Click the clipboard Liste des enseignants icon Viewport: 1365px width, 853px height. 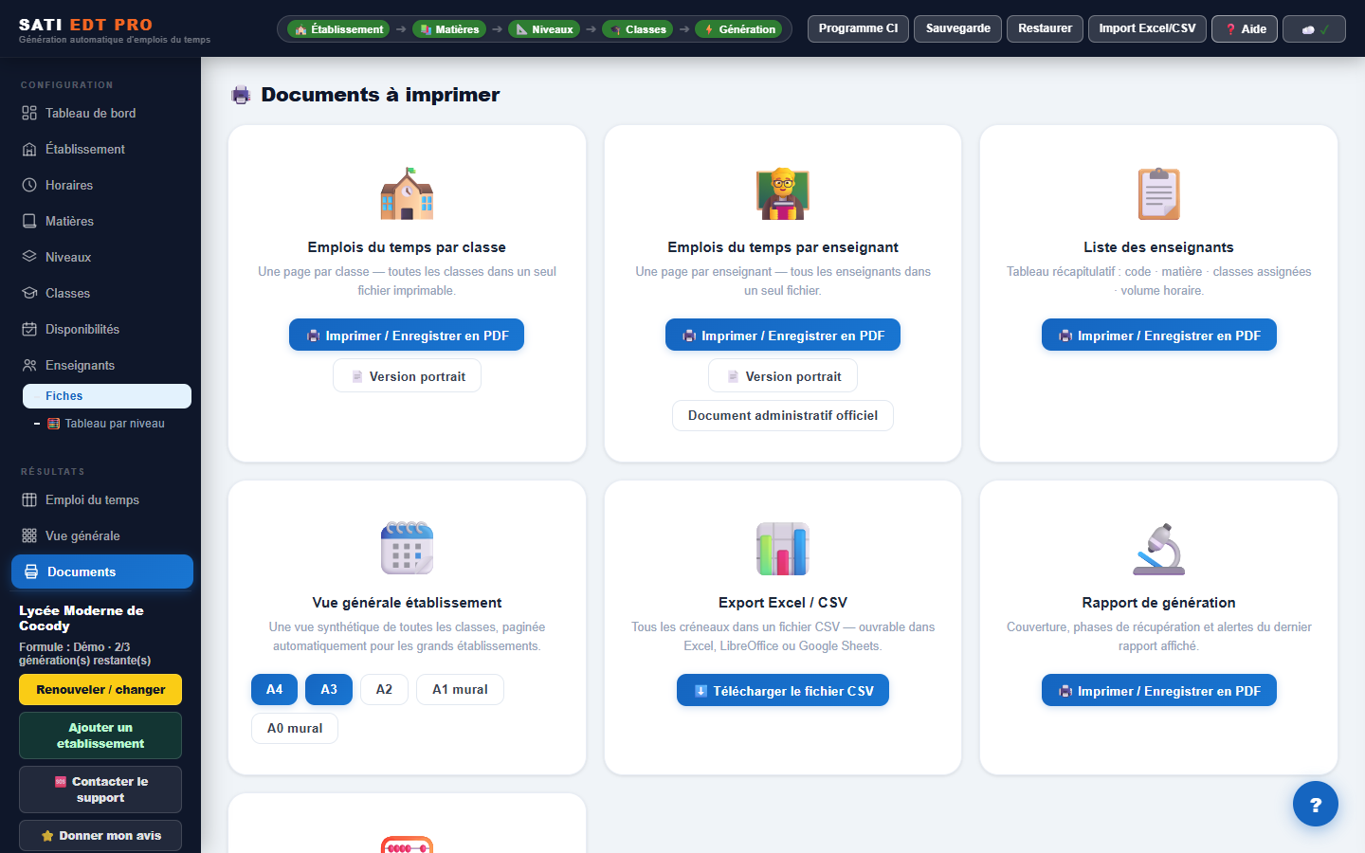pos(1159,193)
